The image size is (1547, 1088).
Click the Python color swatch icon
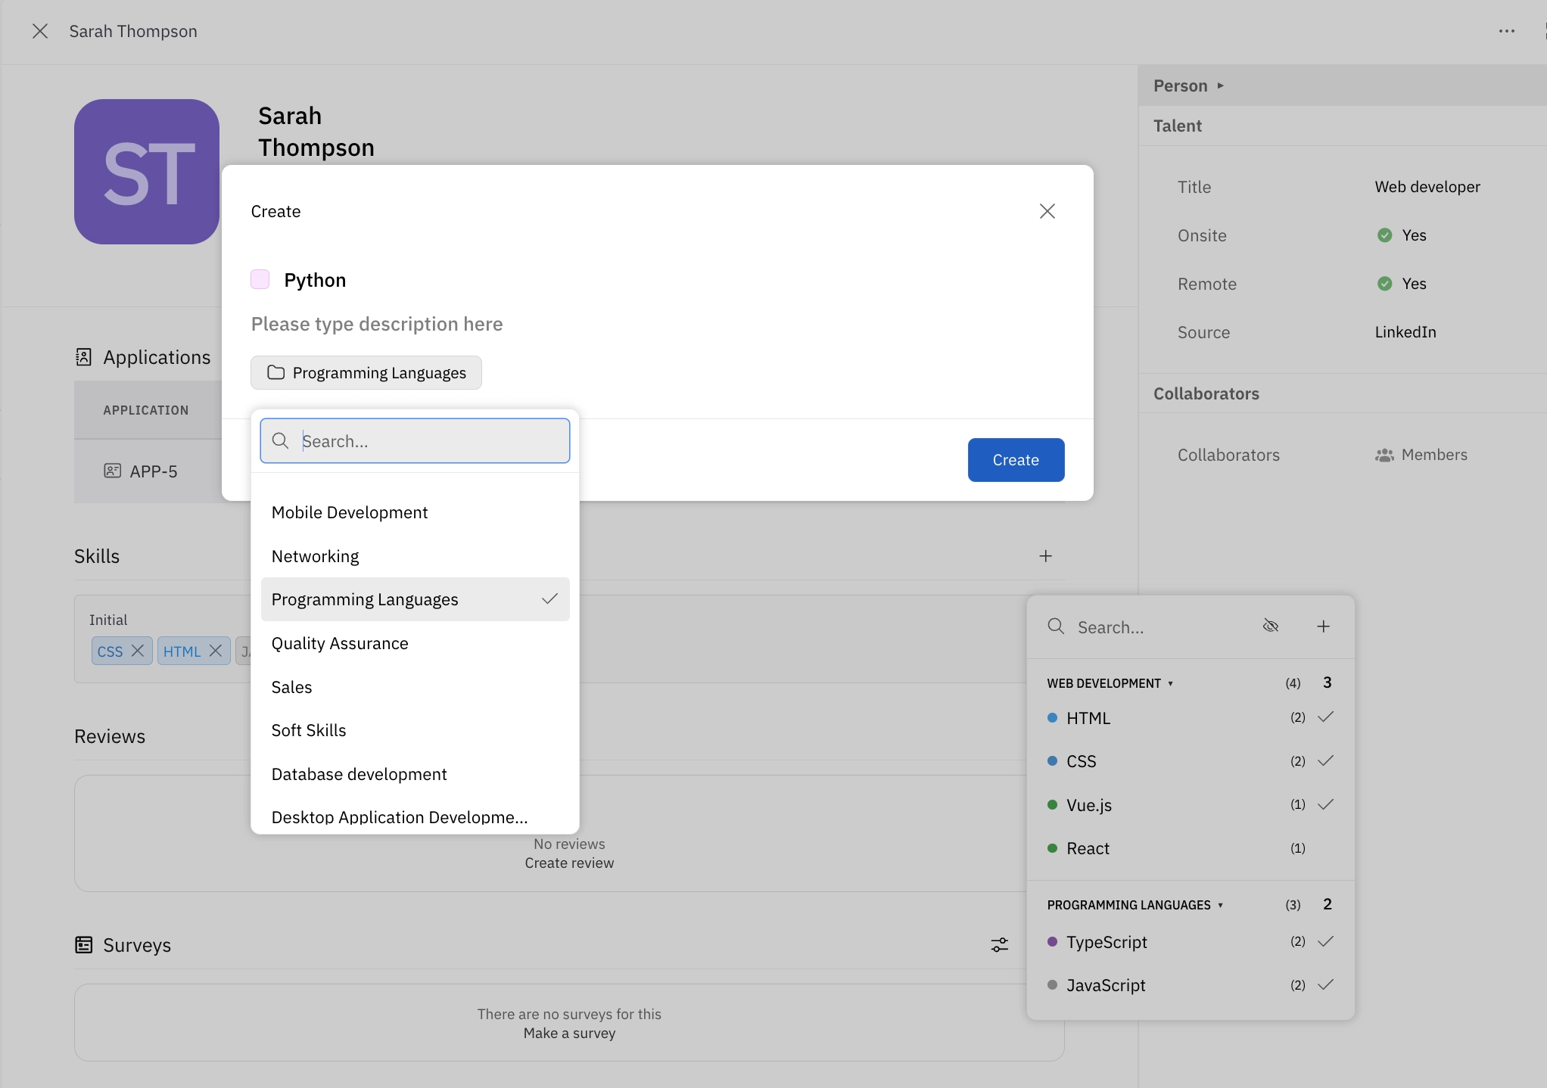point(260,279)
